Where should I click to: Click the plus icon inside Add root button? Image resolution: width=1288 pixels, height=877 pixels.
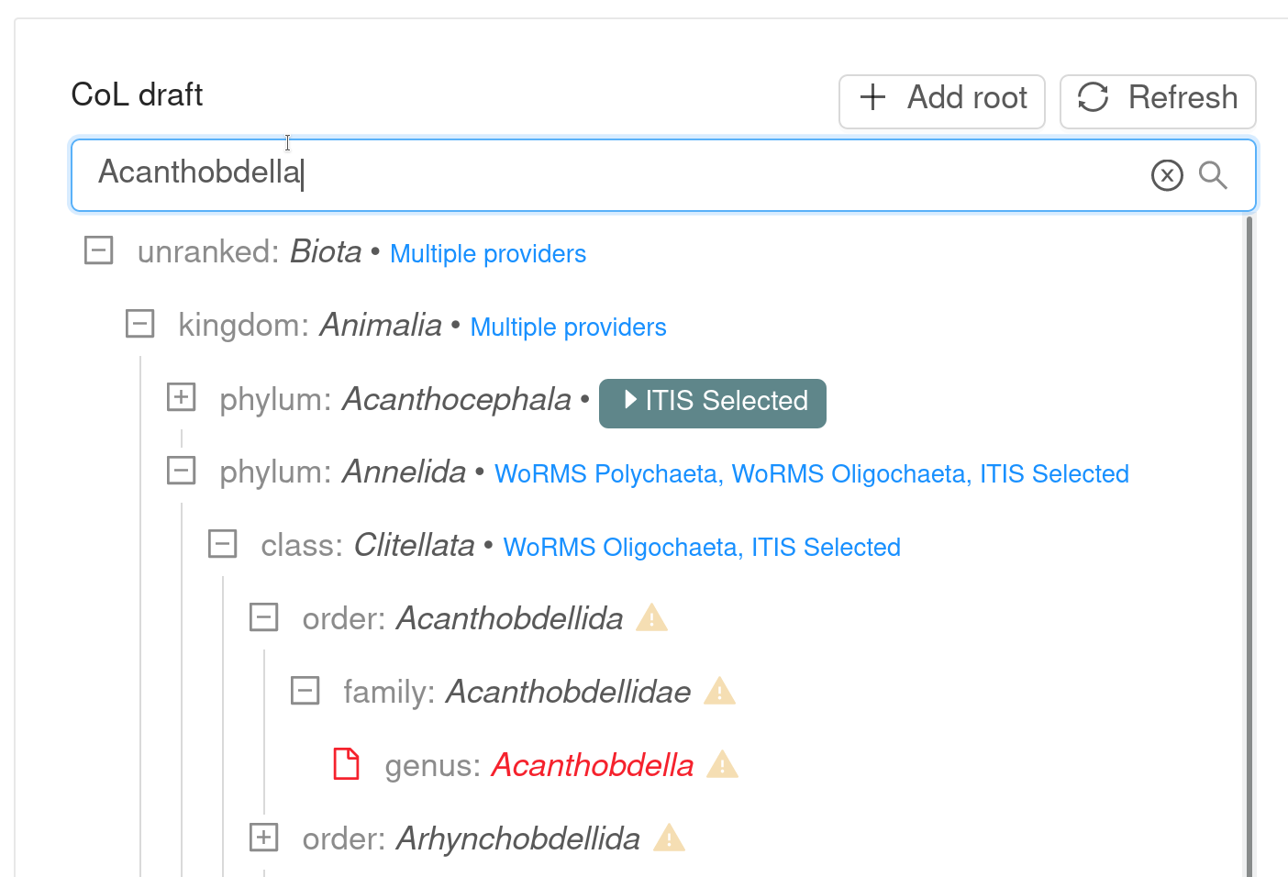pos(872,98)
